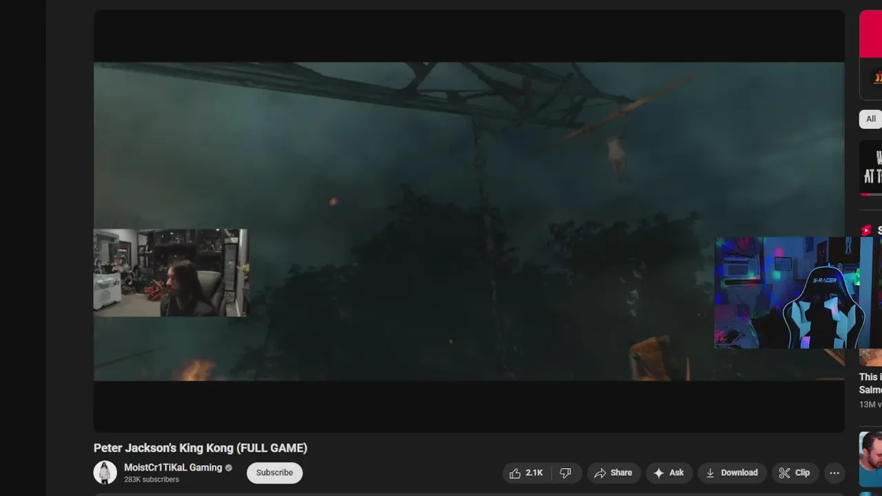Open MoistCr1TiKaL Gaming channel avatar
882x496 pixels.
click(x=105, y=473)
